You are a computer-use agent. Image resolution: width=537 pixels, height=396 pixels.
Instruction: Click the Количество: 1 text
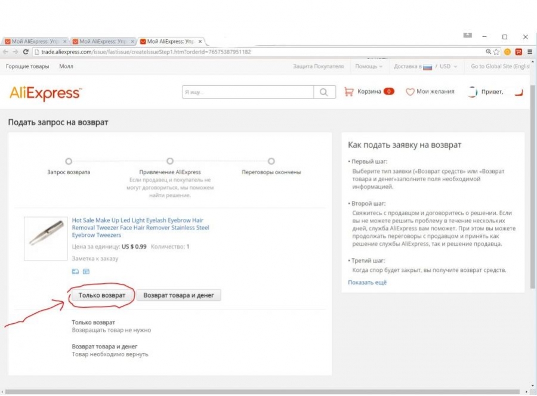(x=170, y=246)
